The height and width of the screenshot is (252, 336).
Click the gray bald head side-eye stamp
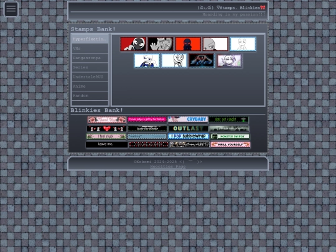pyautogui.click(x=215, y=44)
